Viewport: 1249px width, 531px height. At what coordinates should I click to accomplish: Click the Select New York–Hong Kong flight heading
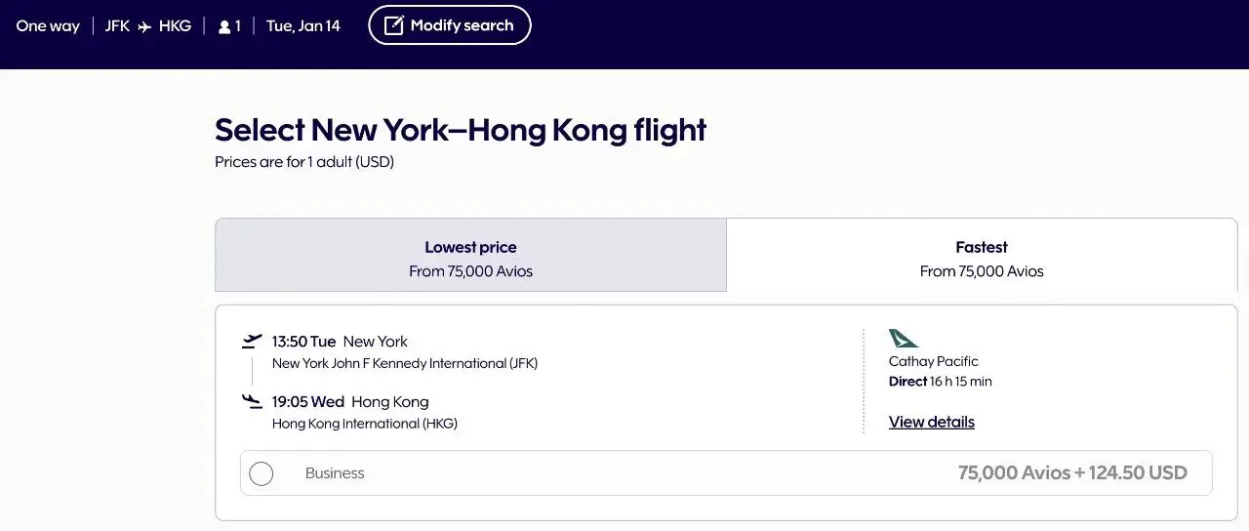(x=461, y=130)
